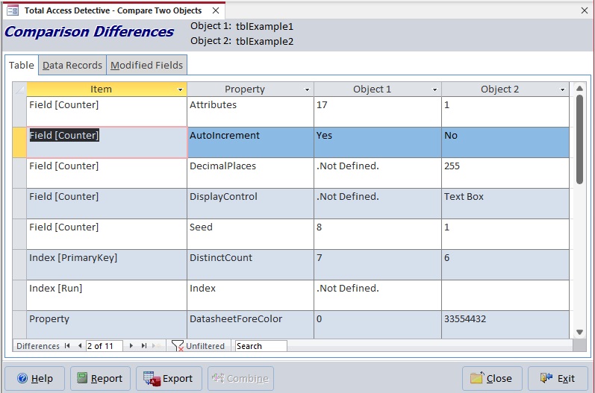Open the Object 1 column filter dropdown
The width and height of the screenshot is (595, 393).
pos(435,89)
